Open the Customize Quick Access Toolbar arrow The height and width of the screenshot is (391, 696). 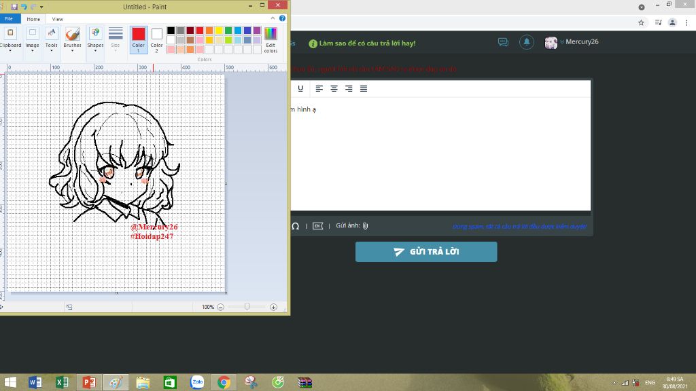tap(41, 7)
